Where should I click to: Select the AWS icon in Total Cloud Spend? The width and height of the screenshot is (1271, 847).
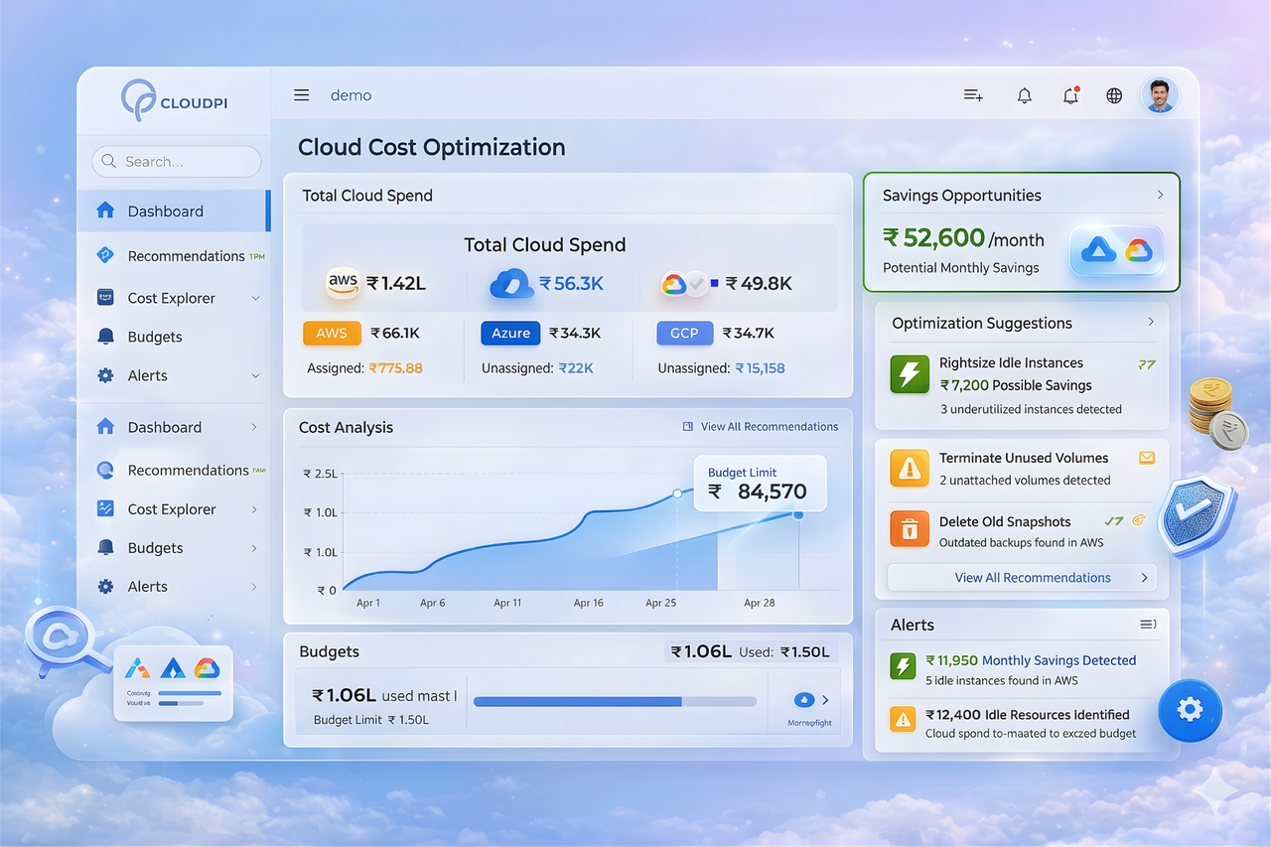click(343, 283)
